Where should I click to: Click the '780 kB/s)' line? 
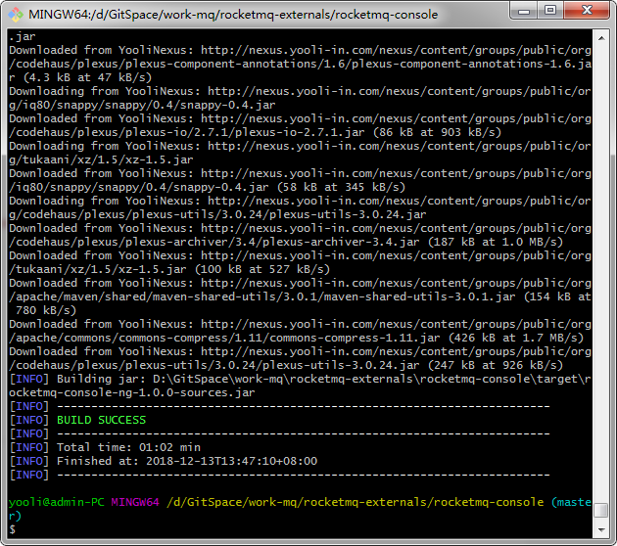46,310
